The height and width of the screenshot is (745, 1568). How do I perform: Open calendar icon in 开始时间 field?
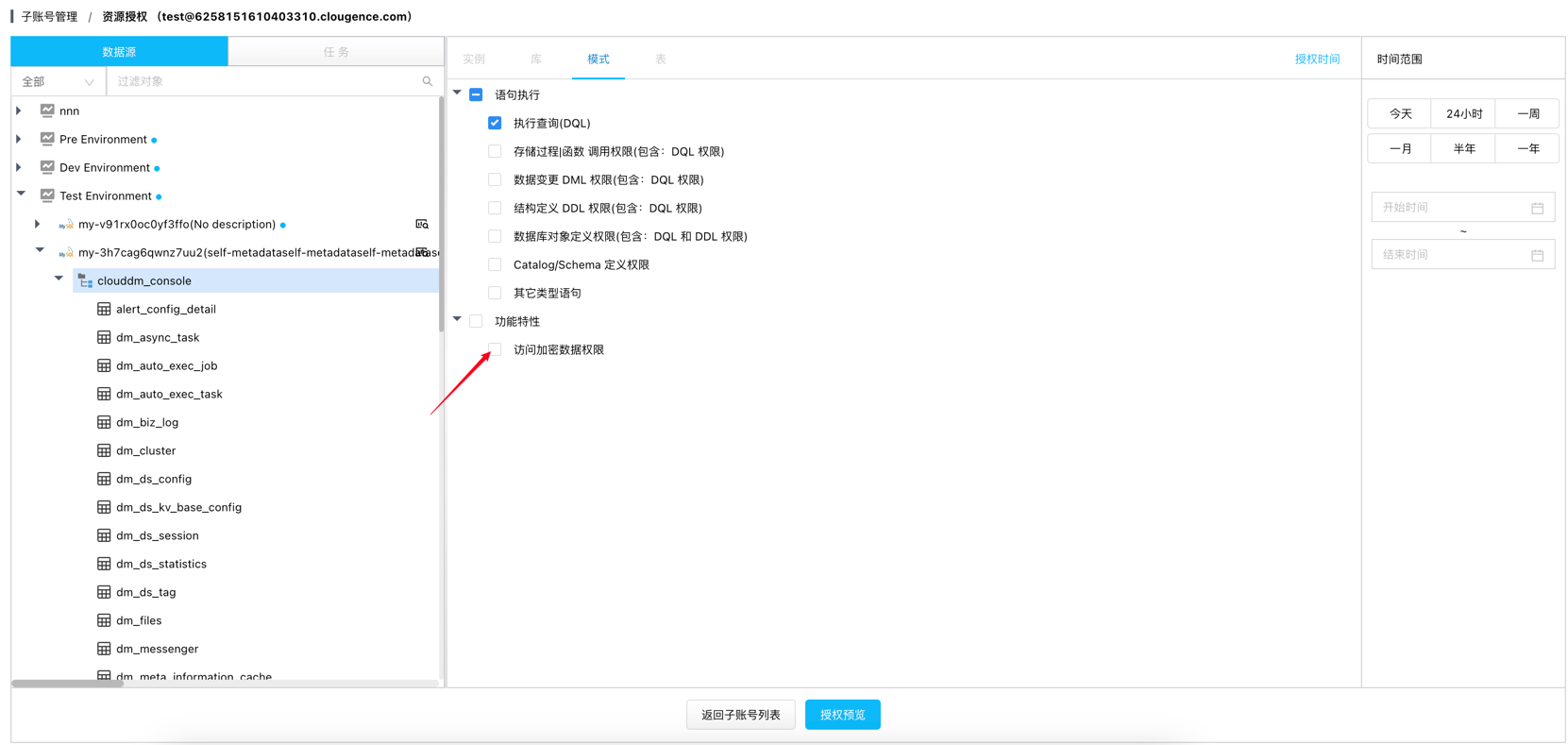point(1537,208)
